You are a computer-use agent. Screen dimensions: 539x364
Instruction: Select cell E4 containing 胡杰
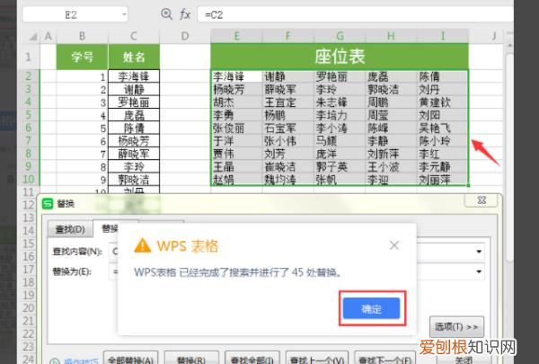point(236,102)
